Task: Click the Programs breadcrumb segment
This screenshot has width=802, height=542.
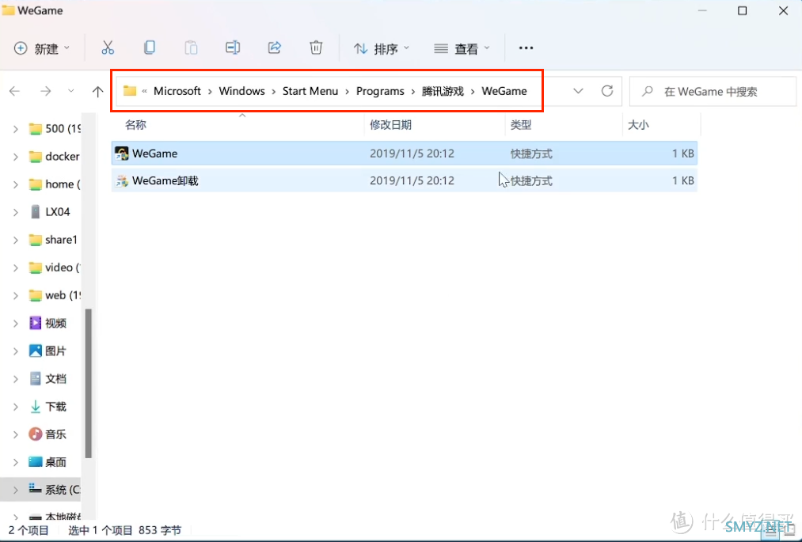Action: pos(380,91)
